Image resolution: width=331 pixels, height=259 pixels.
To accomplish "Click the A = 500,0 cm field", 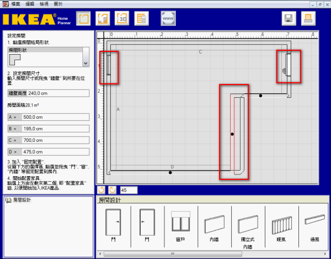I will pos(49,117).
